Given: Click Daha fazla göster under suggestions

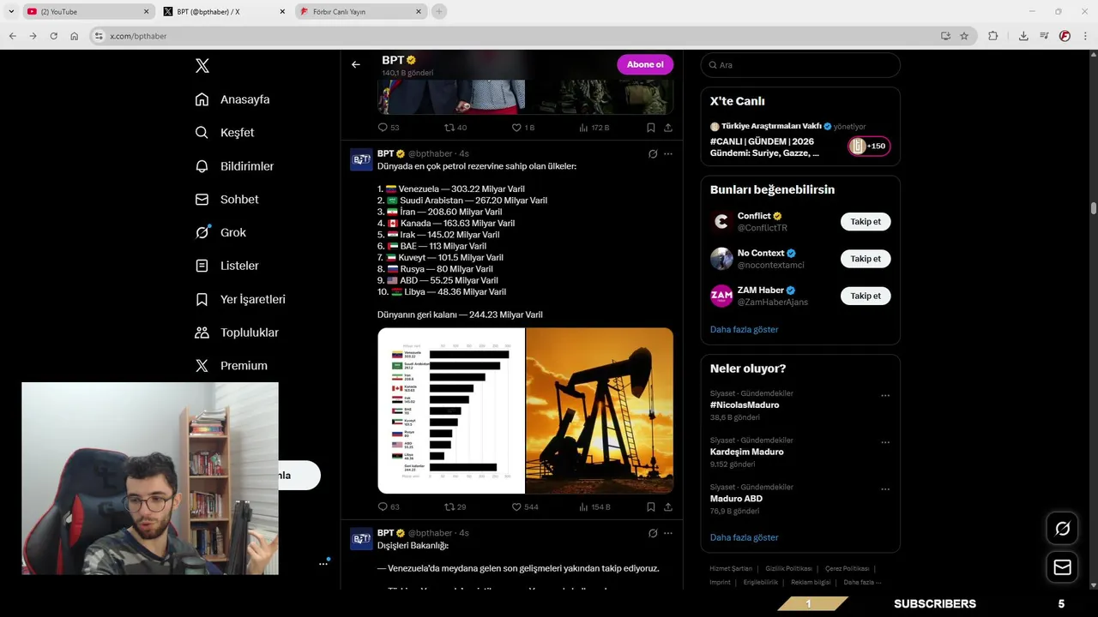Looking at the screenshot, I should [745, 329].
